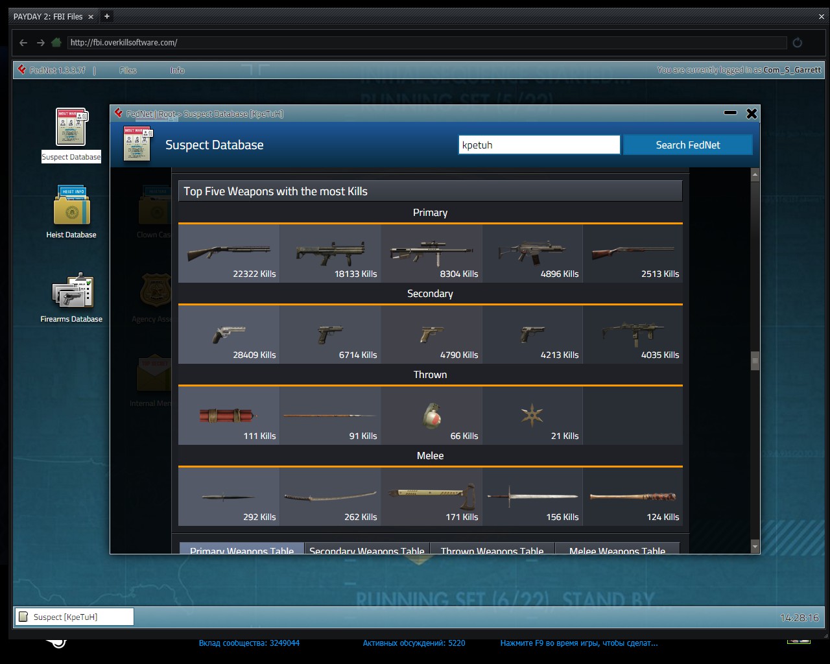Select the baseball bat with 124 kills
This screenshot has height=664, width=830.
pos(633,497)
